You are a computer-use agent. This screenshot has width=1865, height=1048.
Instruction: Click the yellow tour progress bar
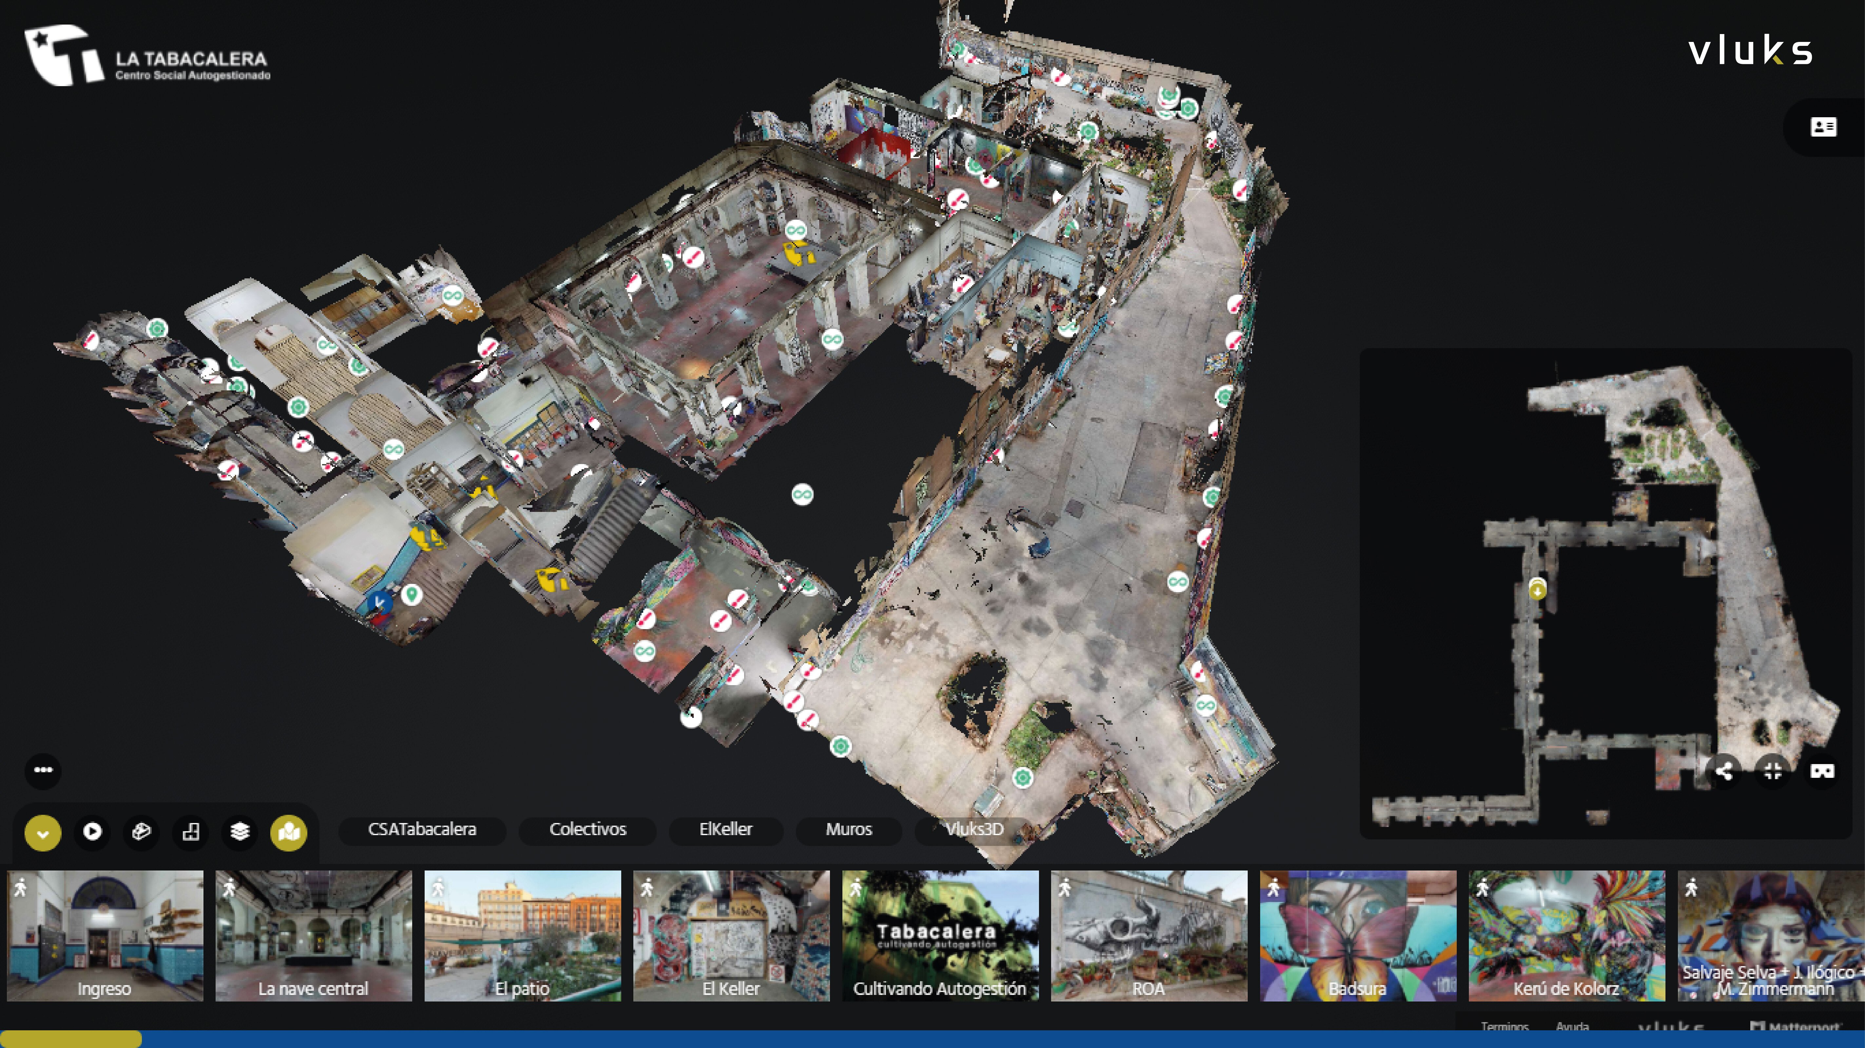coord(71,1039)
